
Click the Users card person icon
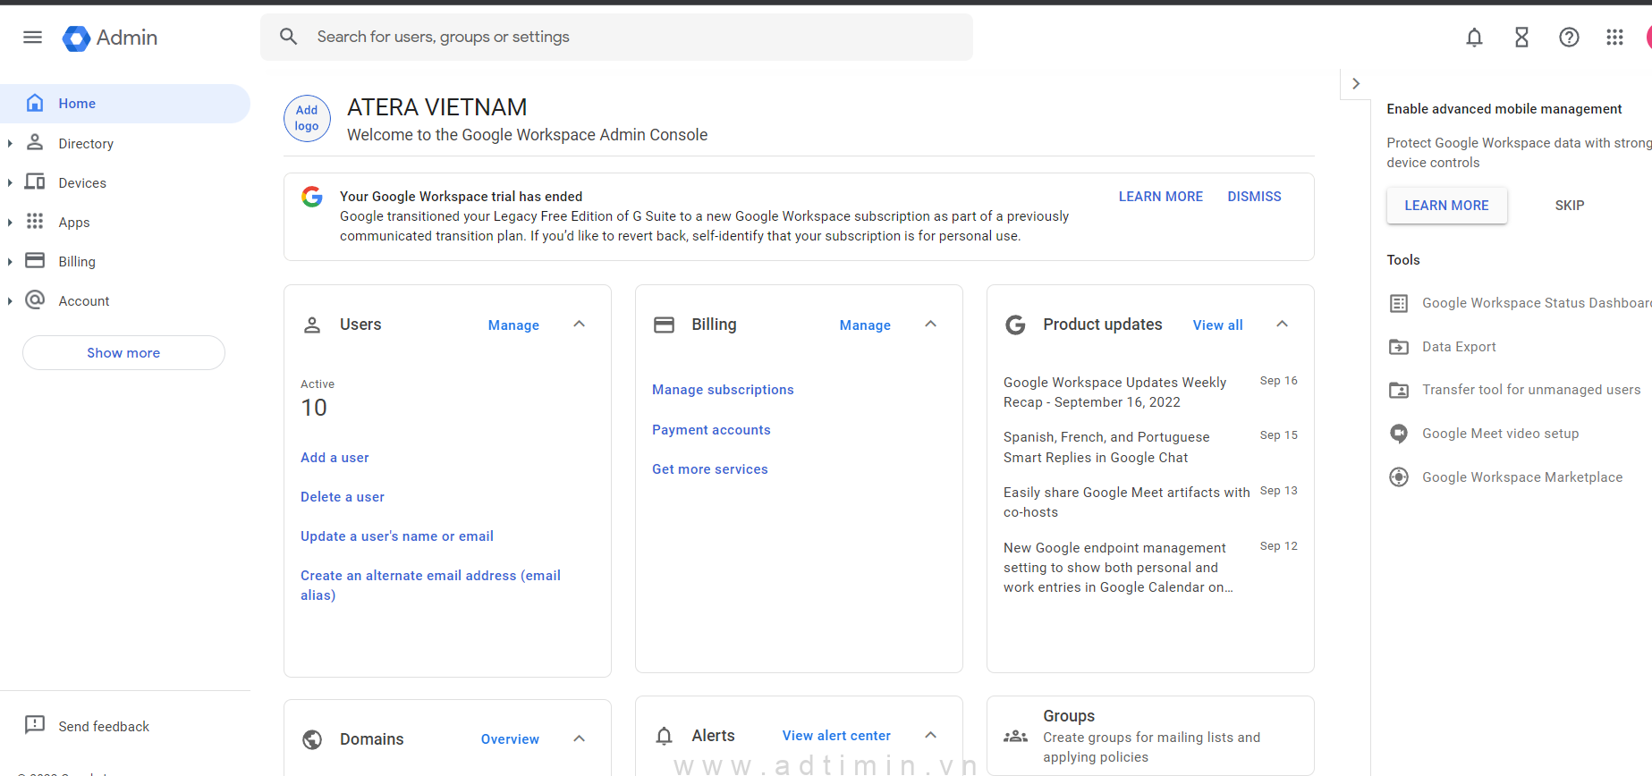312,325
